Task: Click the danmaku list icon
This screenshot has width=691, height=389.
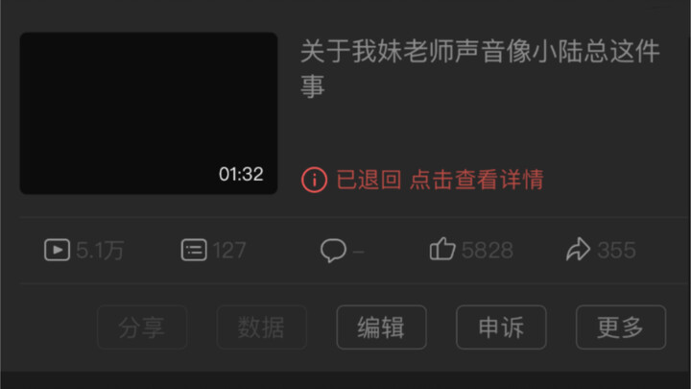Action: [194, 250]
